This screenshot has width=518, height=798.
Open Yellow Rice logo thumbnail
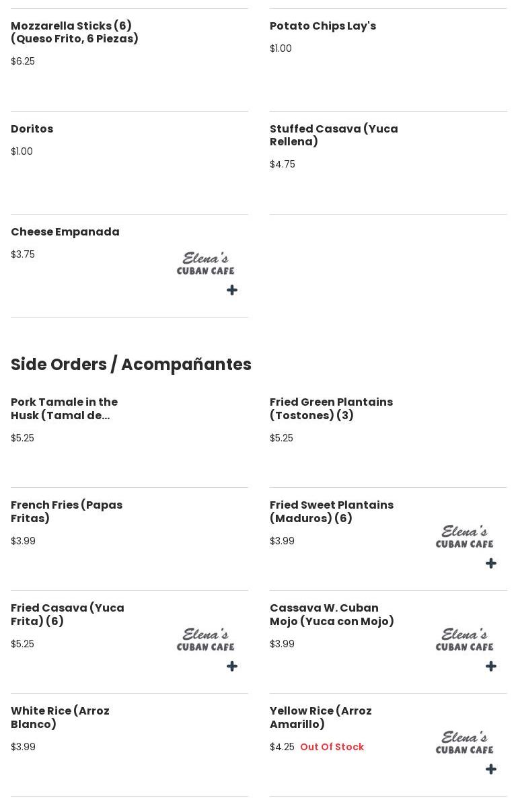click(x=464, y=742)
